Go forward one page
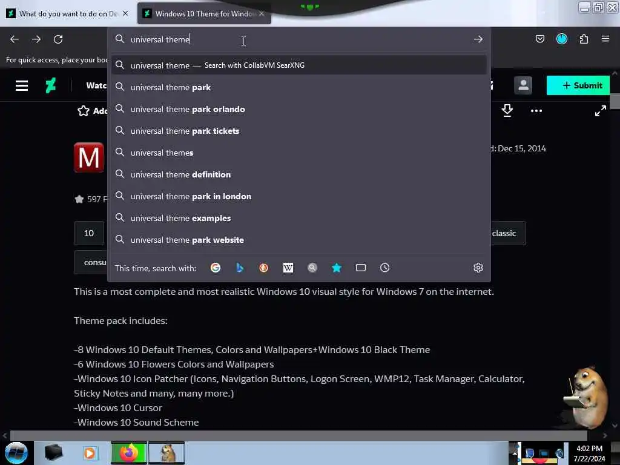Screen dimensions: 620x465 click(36, 39)
